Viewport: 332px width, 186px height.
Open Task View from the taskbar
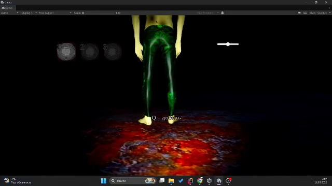[162, 180]
